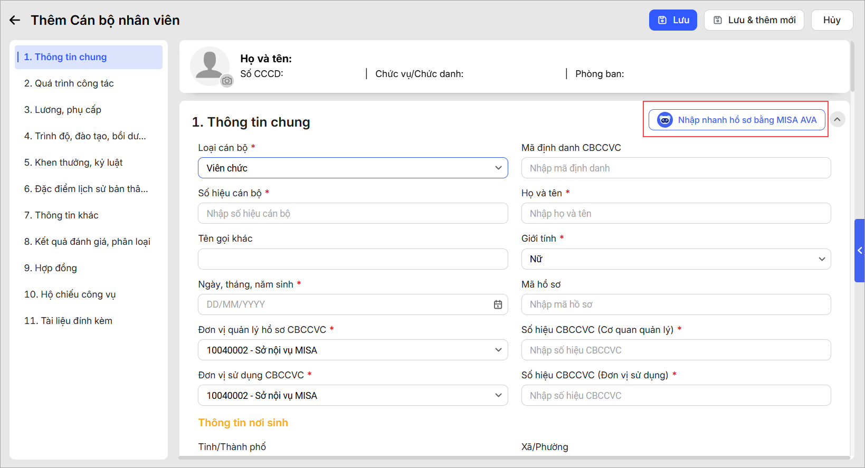The height and width of the screenshot is (468, 865).
Task: Click the Họ và tên input field
Action: (x=676, y=214)
